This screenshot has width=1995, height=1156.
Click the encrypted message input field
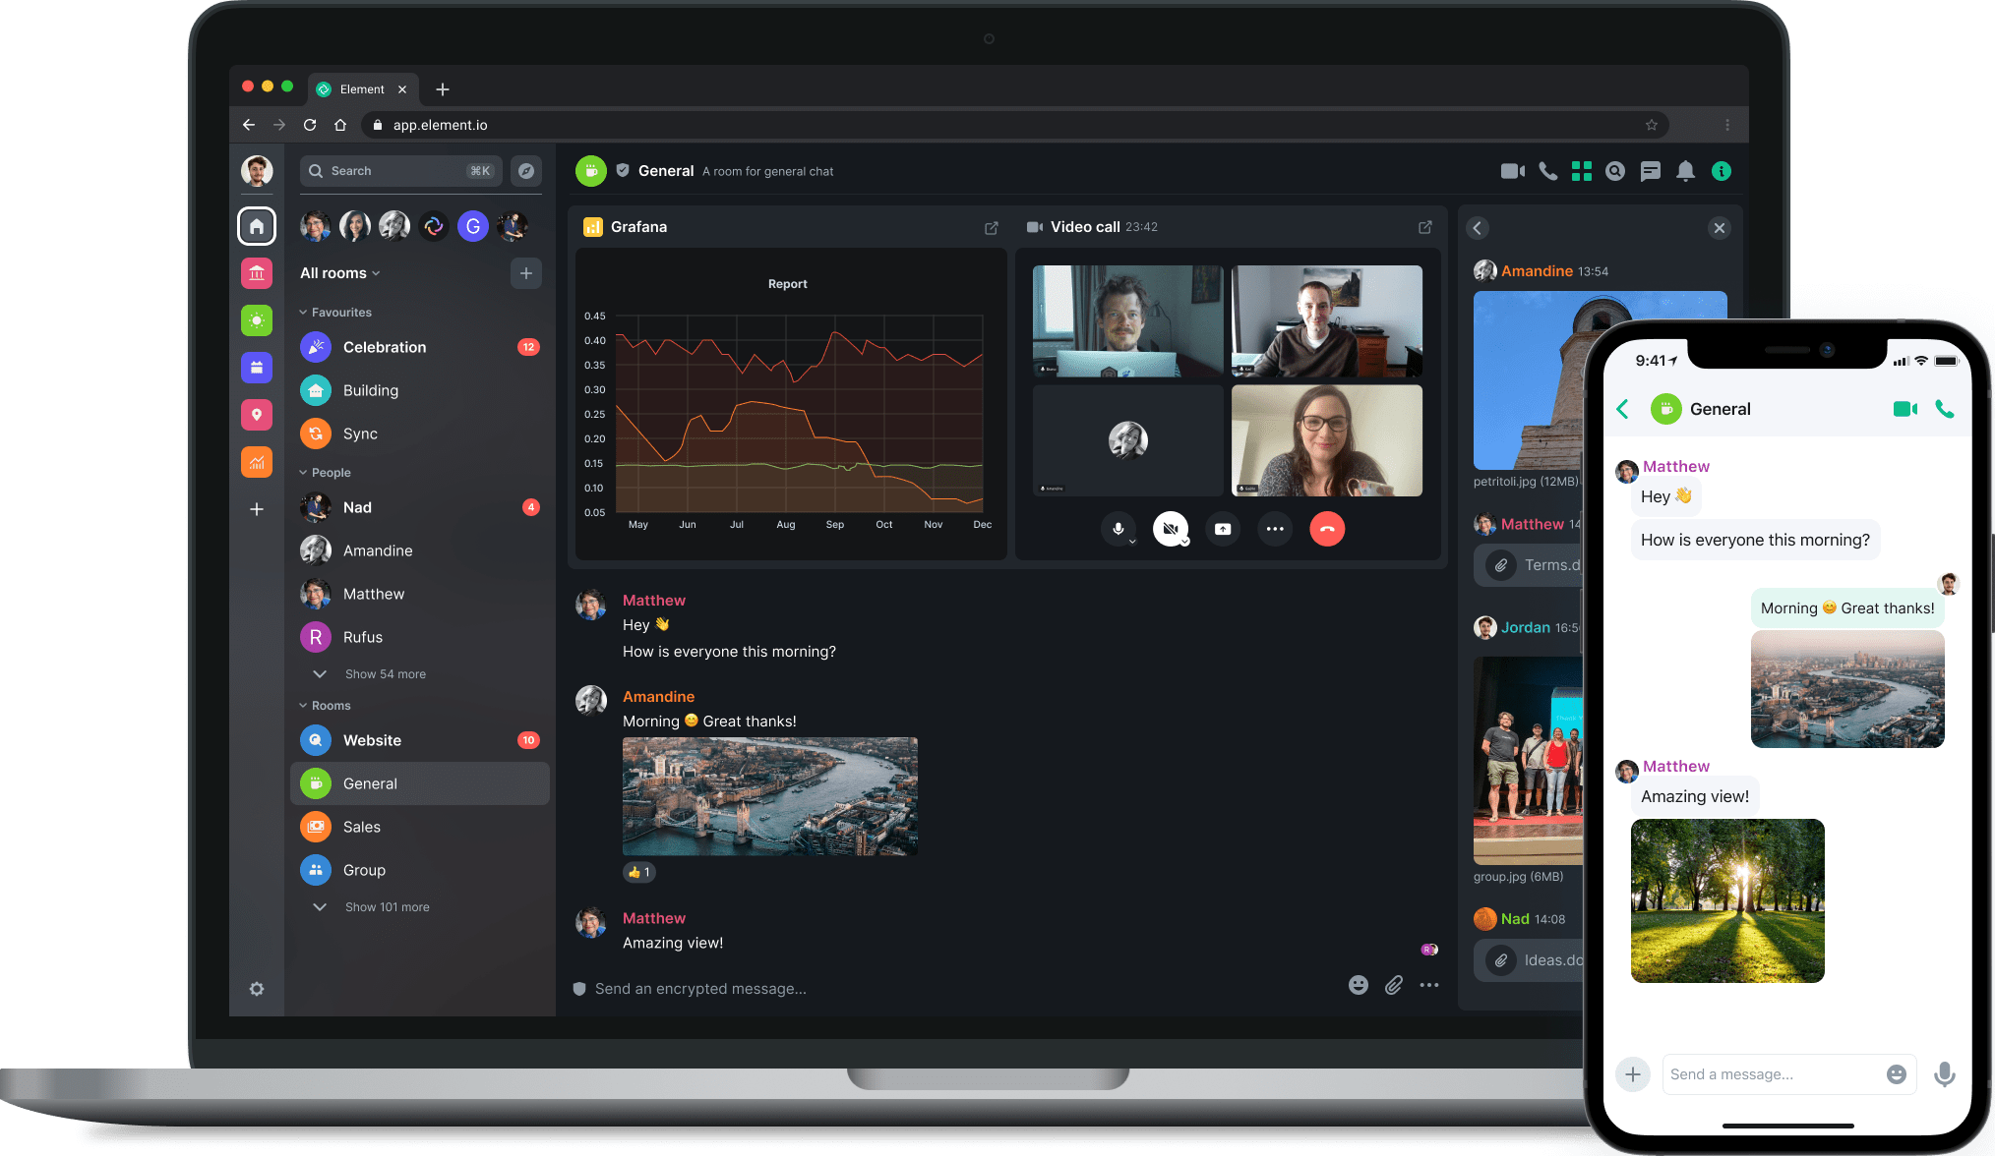point(954,989)
